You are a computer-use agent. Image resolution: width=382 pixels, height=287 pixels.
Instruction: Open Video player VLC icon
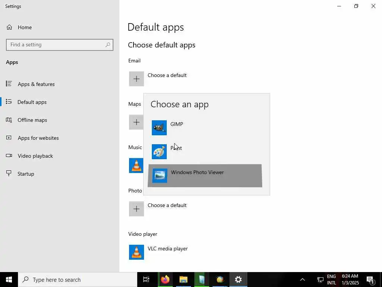(137, 252)
